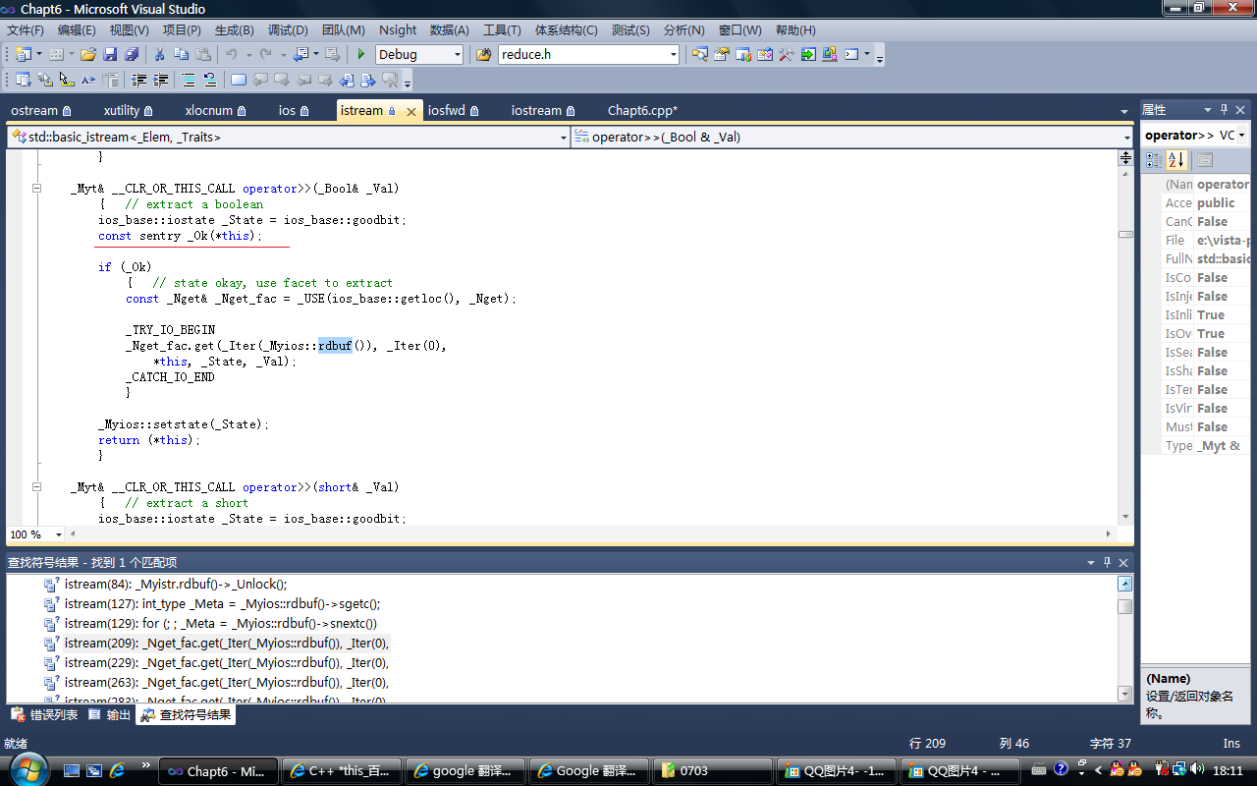
Task: Open the 调试(D) menu
Action: [x=288, y=30]
